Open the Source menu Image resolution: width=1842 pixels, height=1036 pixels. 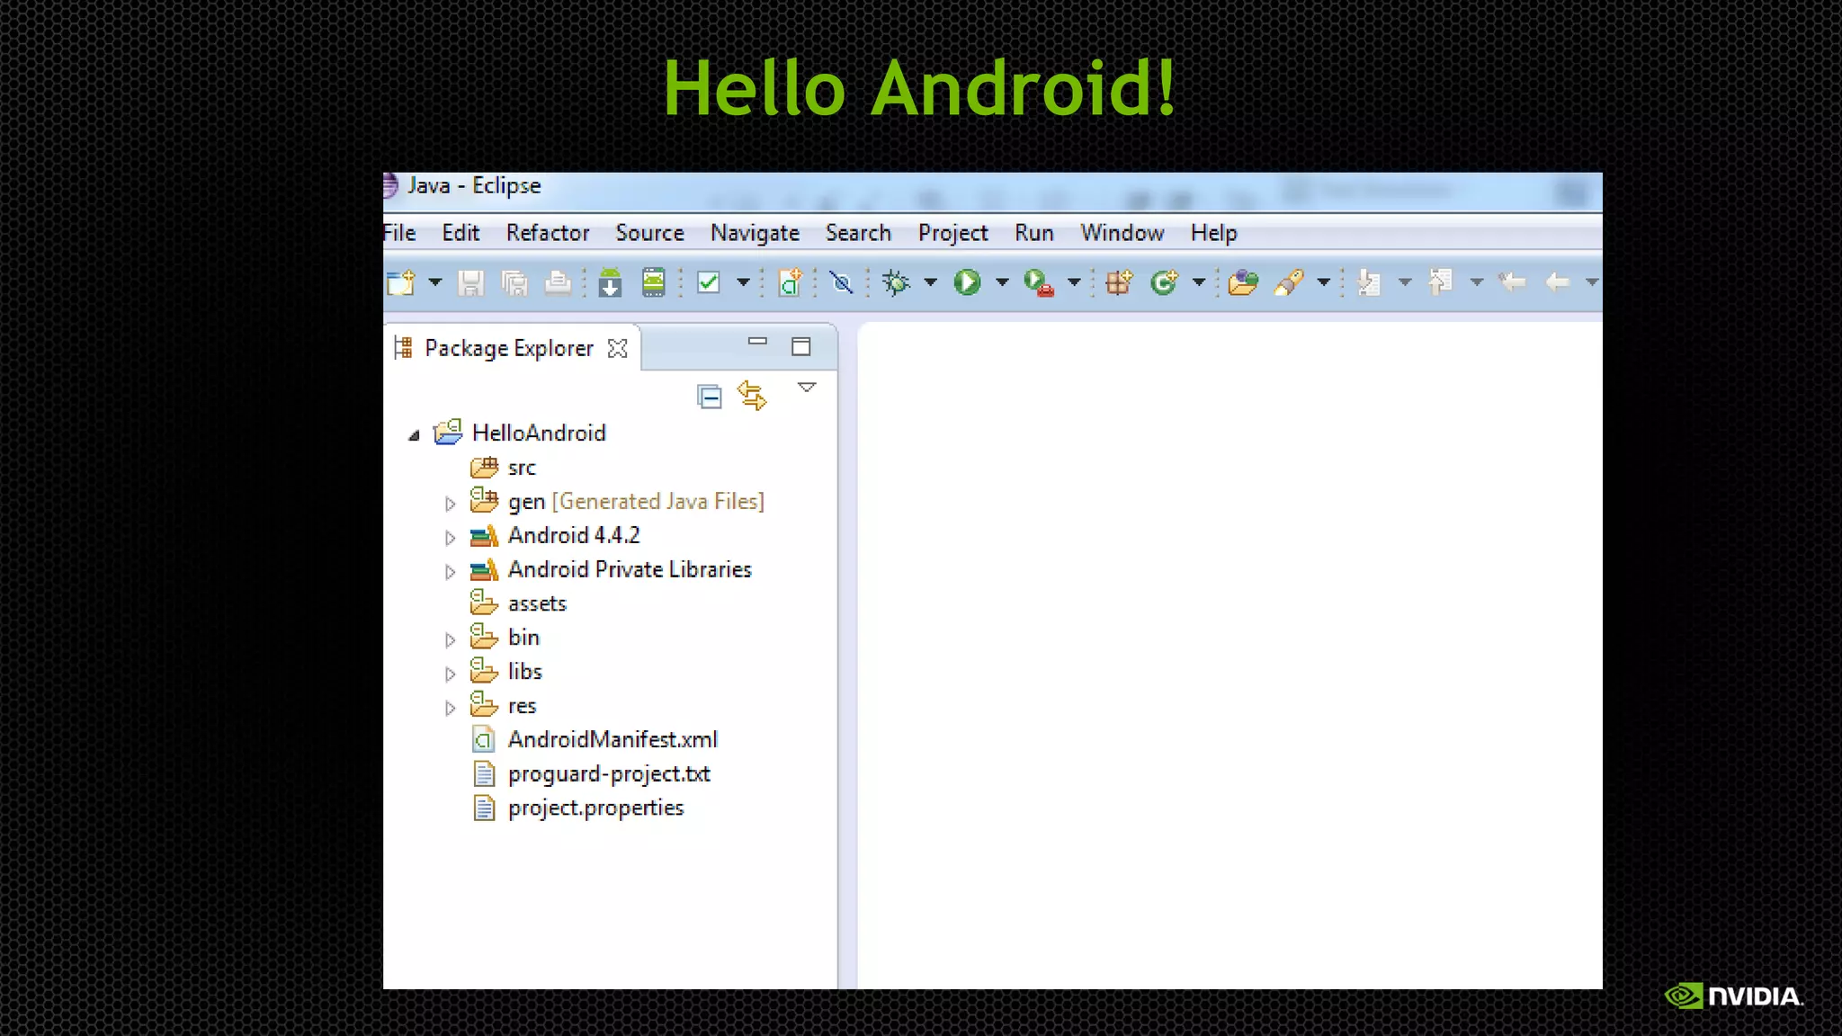pos(650,233)
